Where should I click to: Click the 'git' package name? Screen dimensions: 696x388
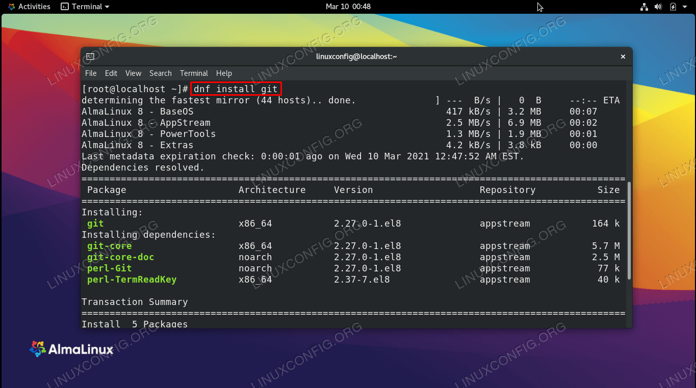95,224
